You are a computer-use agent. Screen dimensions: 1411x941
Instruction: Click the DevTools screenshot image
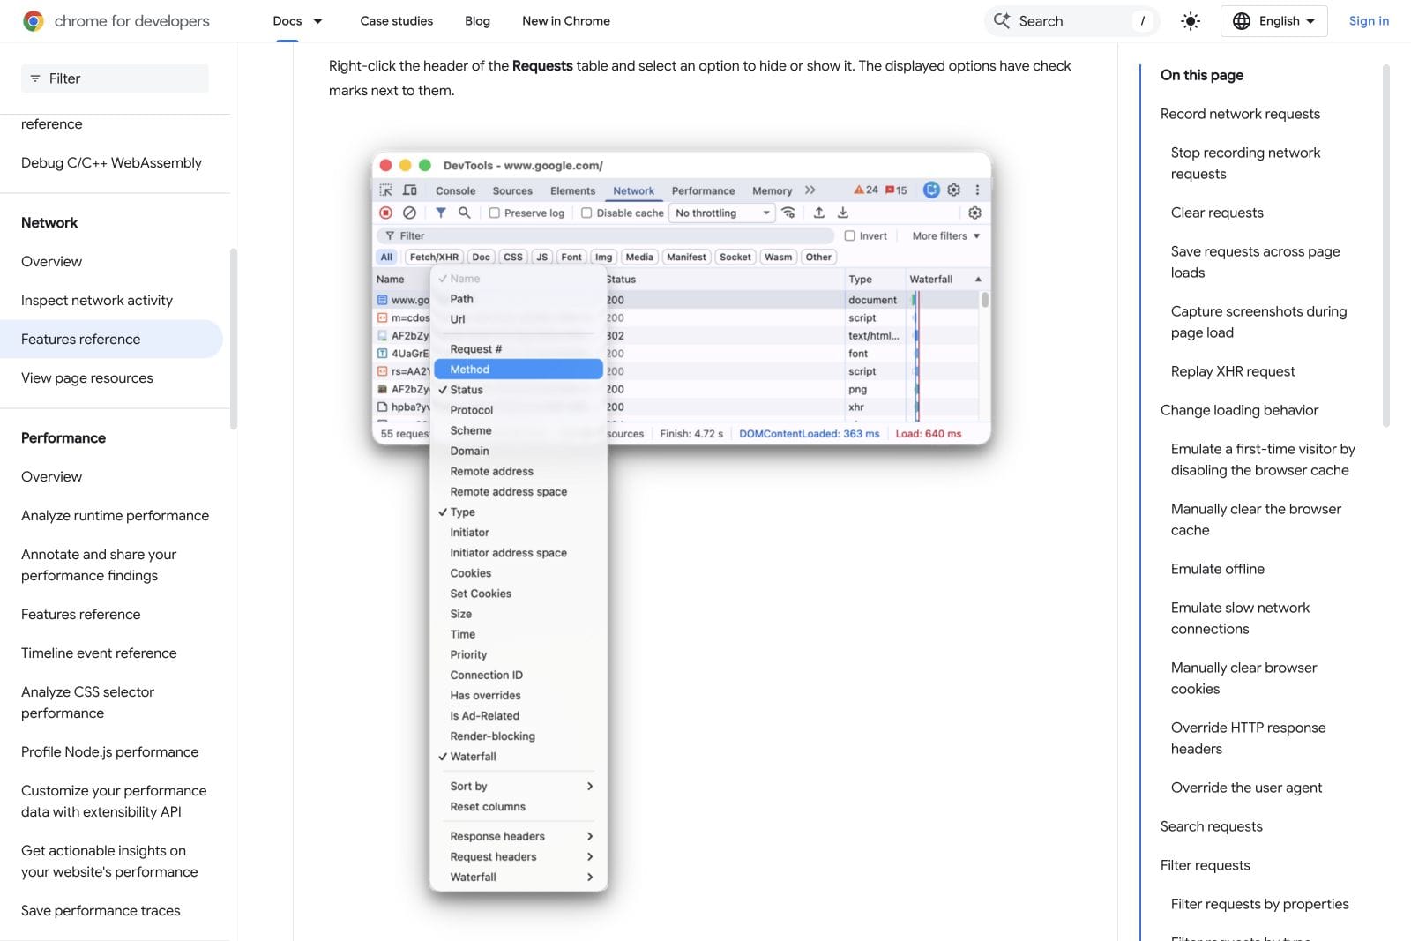click(682, 520)
